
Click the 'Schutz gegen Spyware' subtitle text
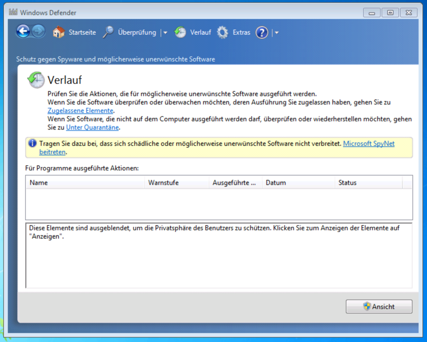point(115,59)
